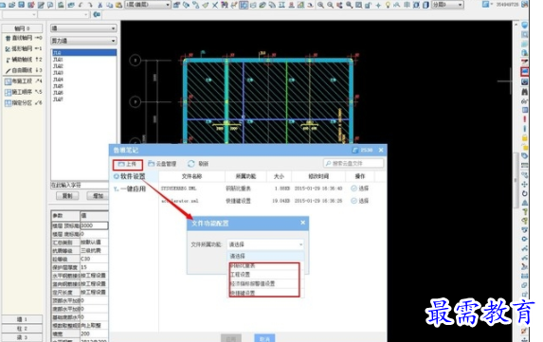Open the 轴网 0 panel header
543x342 pixels.
(22, 28)
